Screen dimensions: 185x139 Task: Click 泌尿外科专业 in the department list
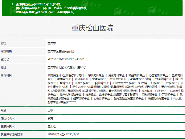[83, 83]
